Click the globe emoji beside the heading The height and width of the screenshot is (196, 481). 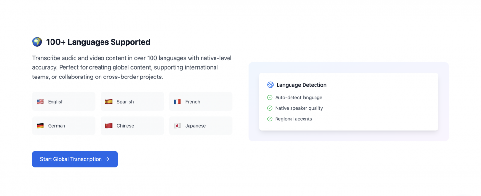pyautogui.click(x=37, y=42)
